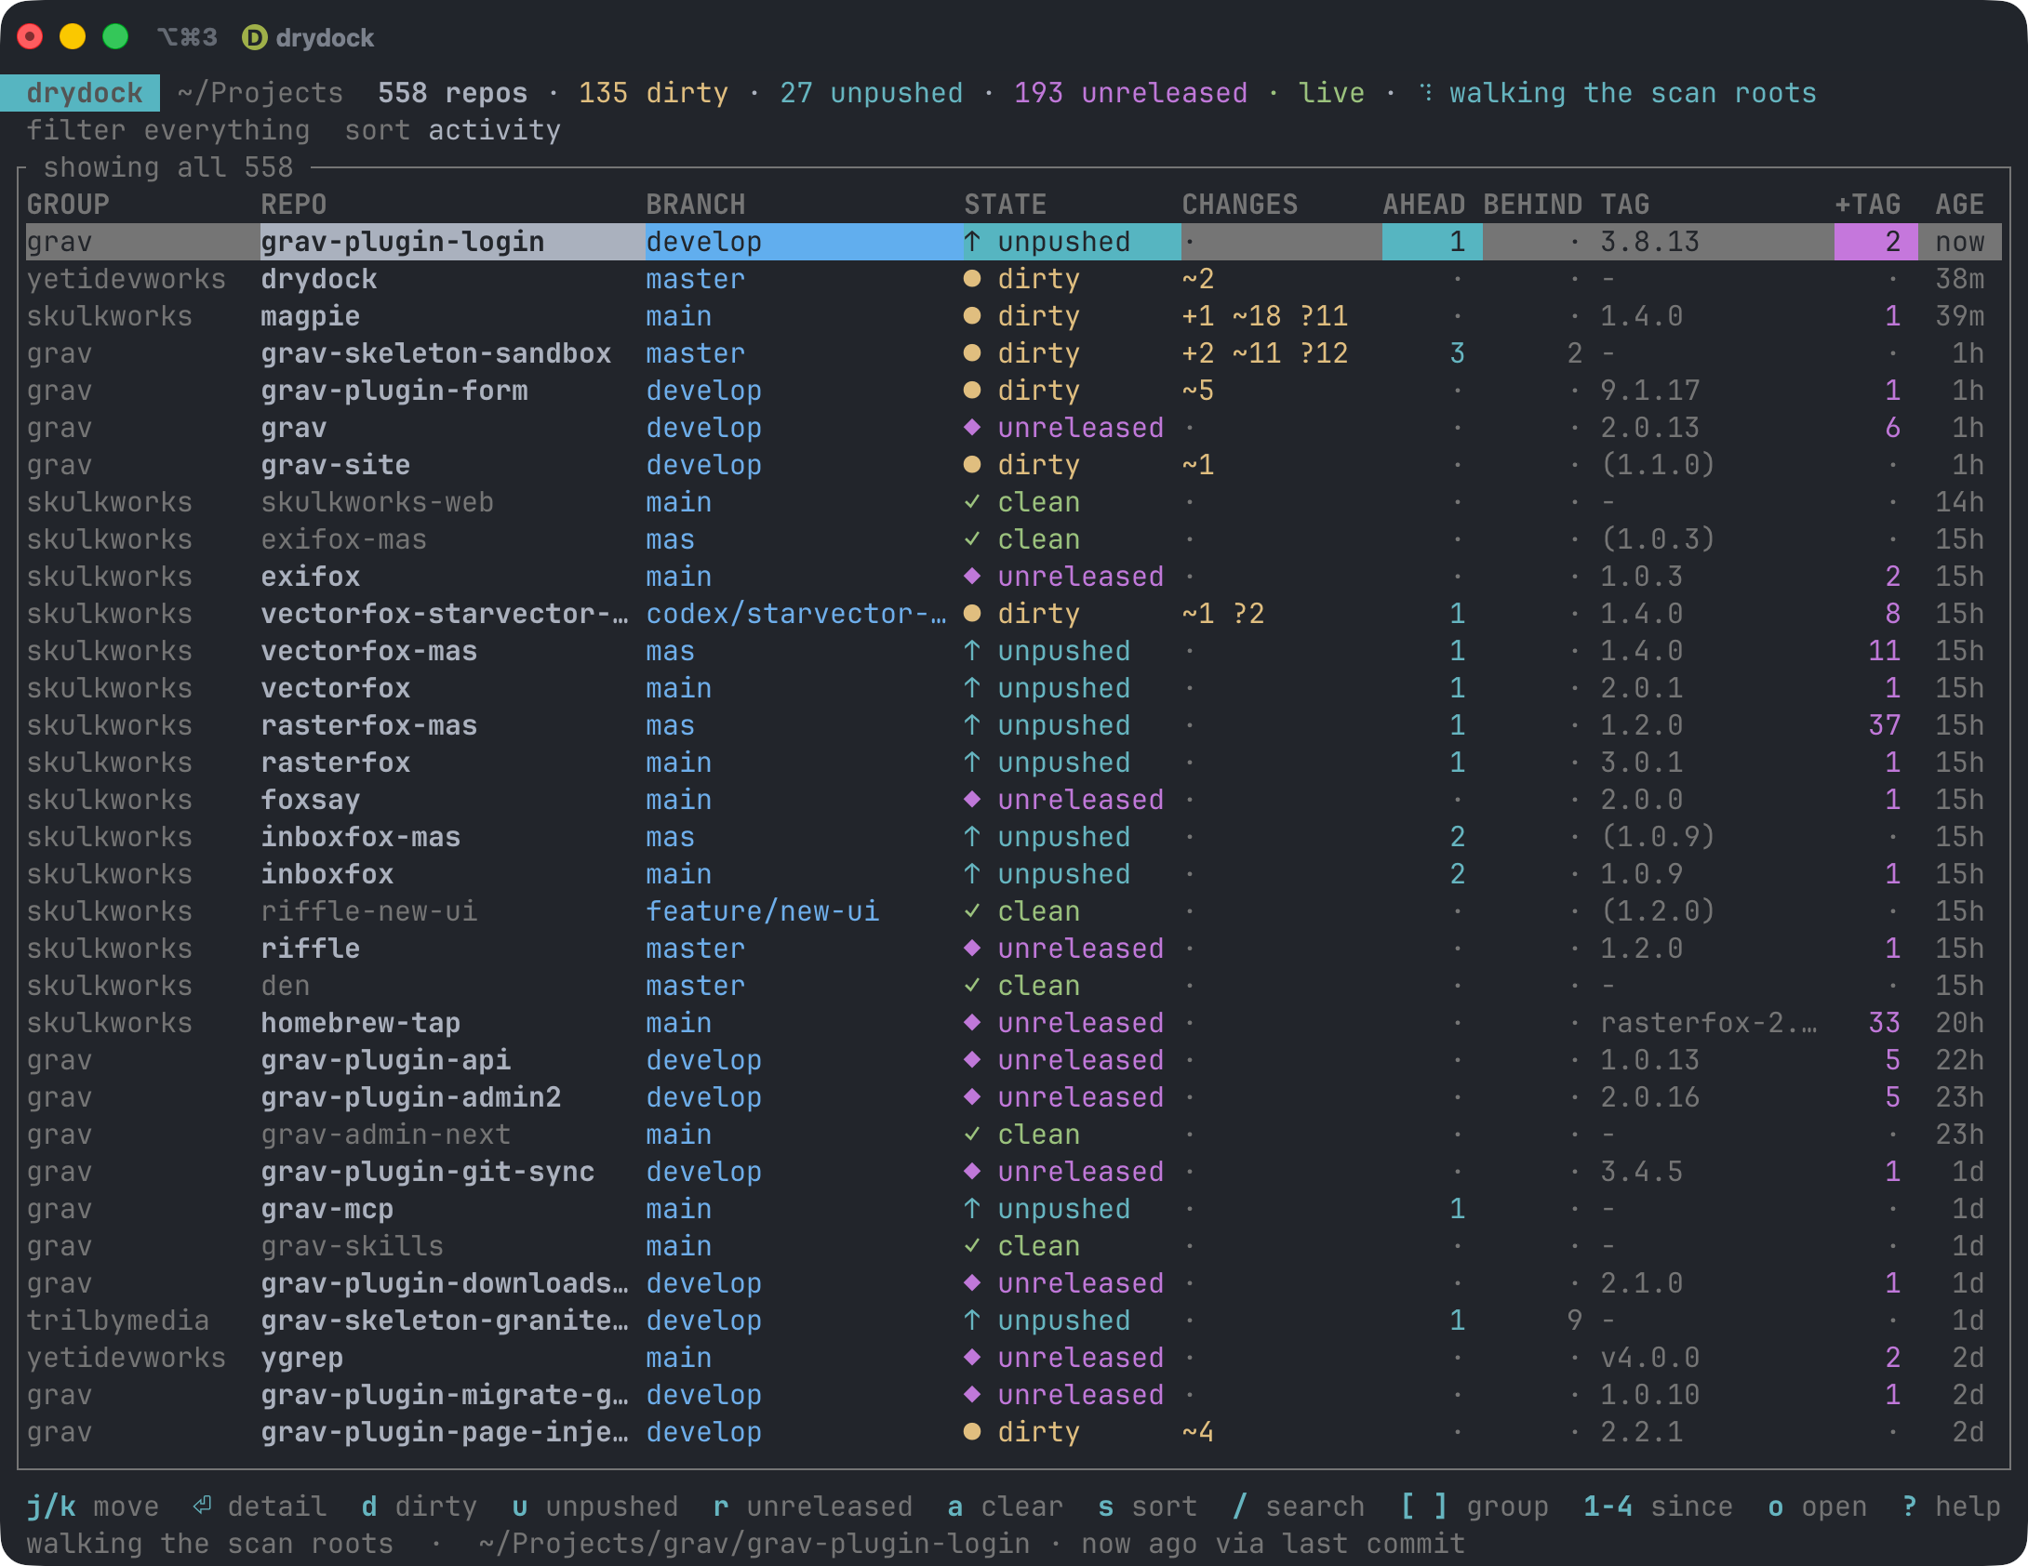Click the 'o open' shortcut
The width and height of the screenshot is (2028, 1566).
[x=1817, y=1506]
